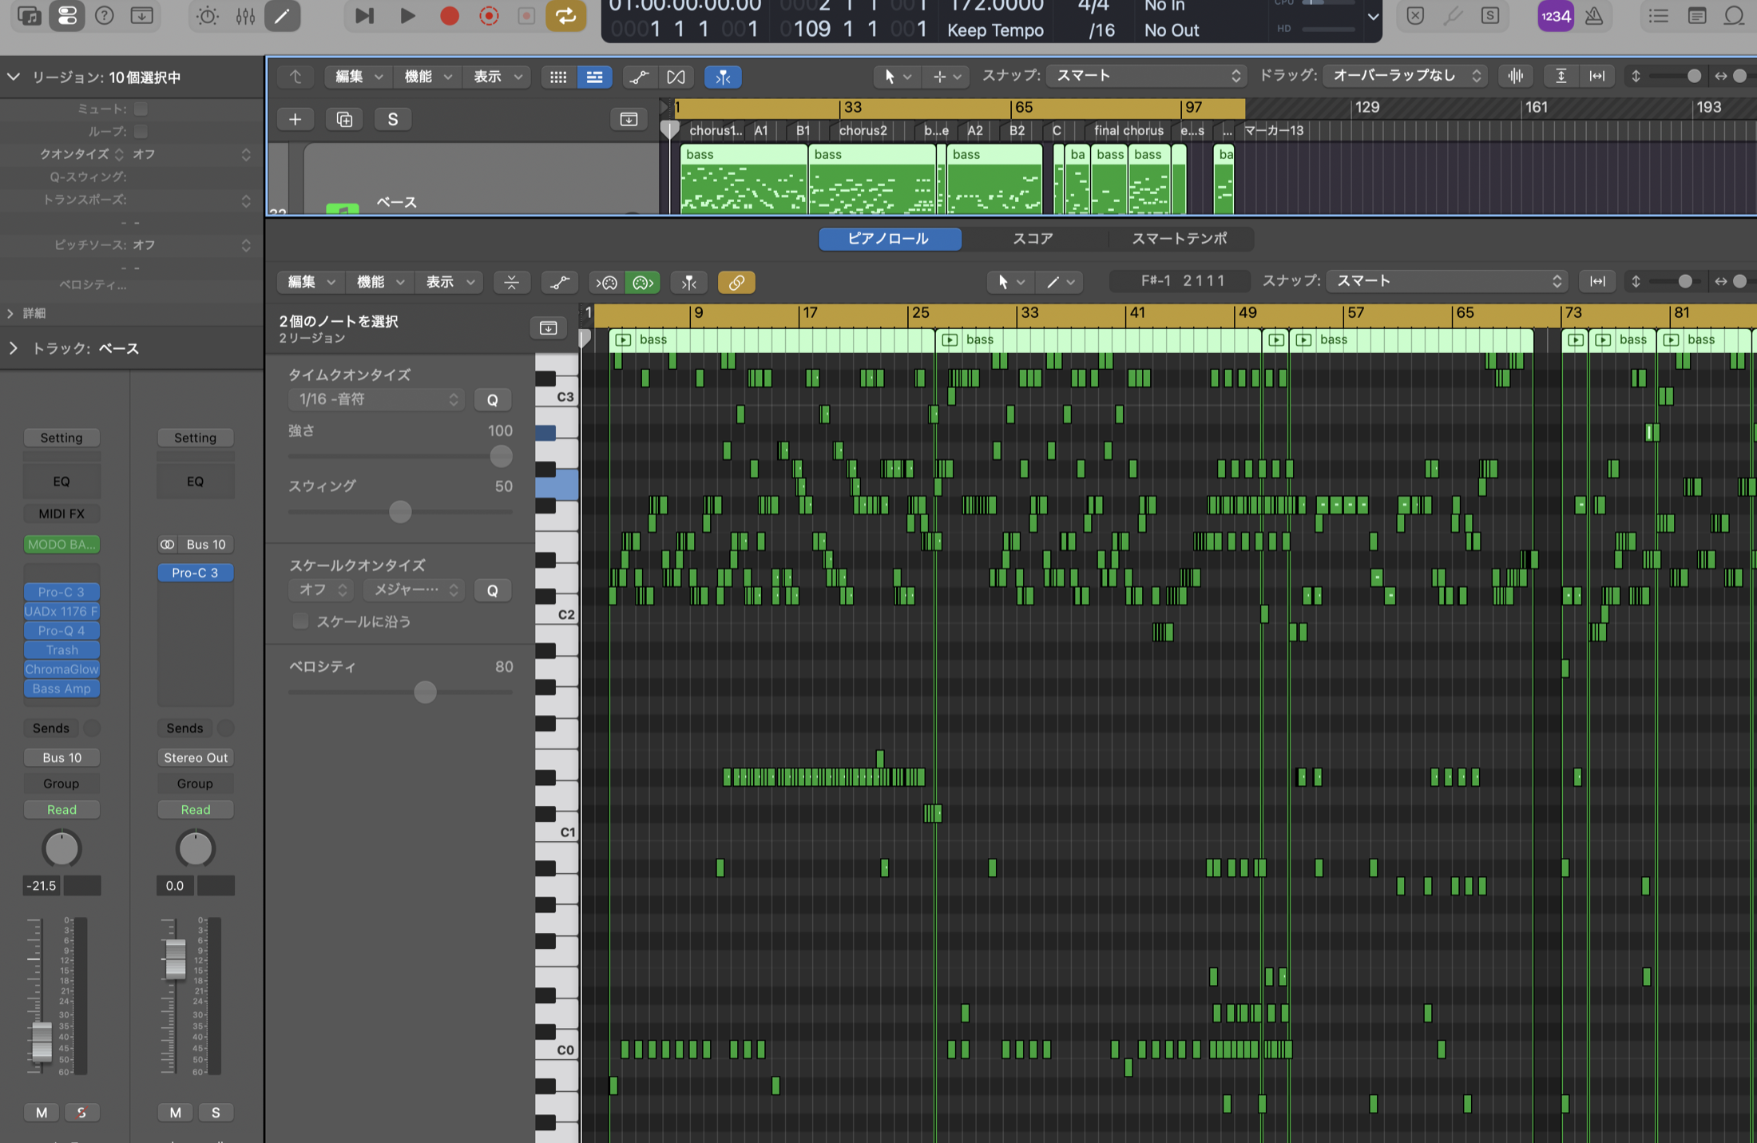Select the ピアノロール tab
This screenshot has width=1757, height=1143.
888,238
